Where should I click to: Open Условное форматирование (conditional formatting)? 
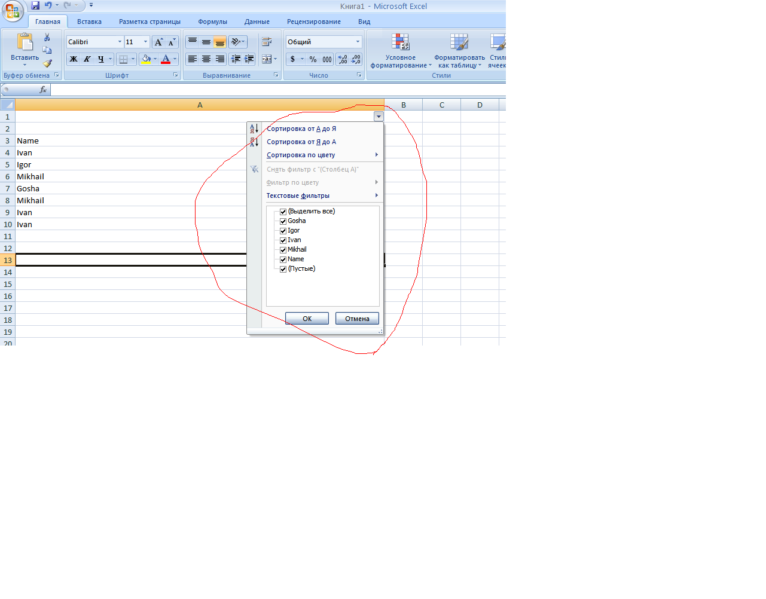[401, 51]
